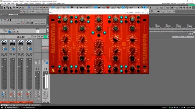Mute the MASTER mixer strip
195x109 pixels.
coord(3,47)
